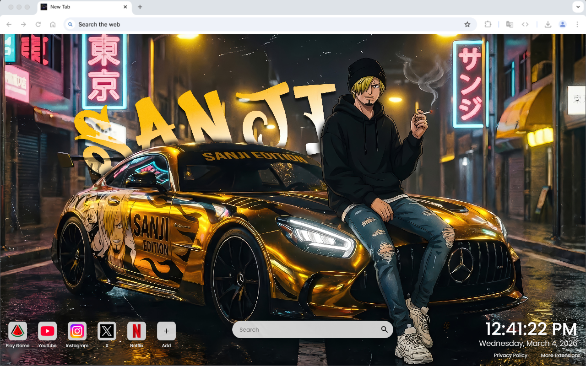Add a new shortcut with Add button
Viewport: 586px width, 366px height.
[x=166, y=335]
